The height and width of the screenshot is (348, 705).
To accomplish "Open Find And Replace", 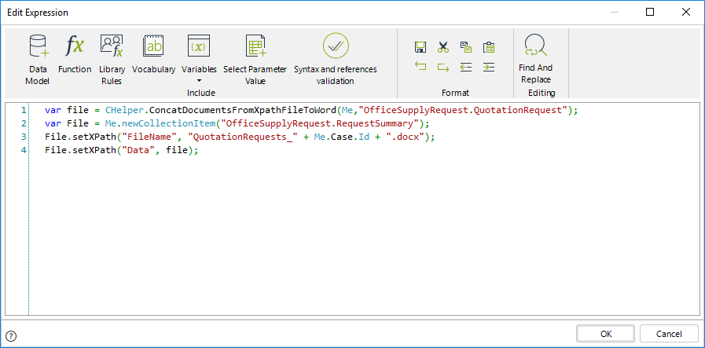I will [x=535, y=58].
